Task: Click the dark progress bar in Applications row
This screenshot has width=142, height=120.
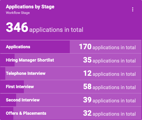Action: pos(35,47)
